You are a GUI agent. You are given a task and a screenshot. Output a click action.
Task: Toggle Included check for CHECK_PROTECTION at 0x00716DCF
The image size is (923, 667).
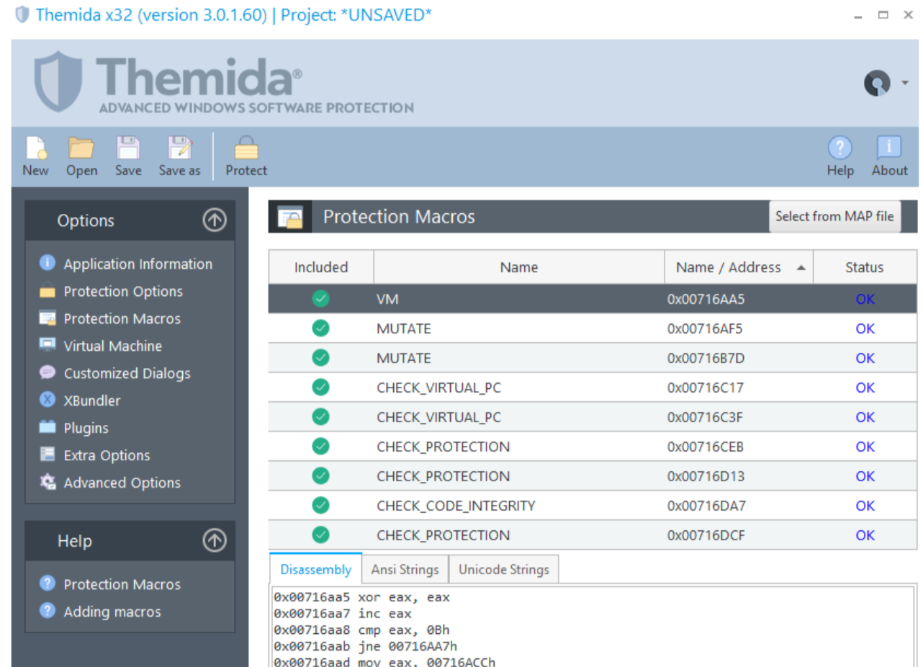[321, 534]
